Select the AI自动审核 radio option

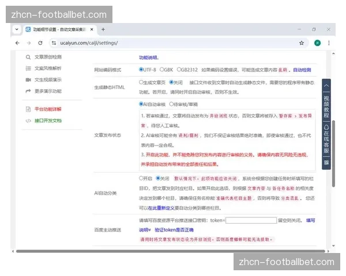[x=141, y=104]
